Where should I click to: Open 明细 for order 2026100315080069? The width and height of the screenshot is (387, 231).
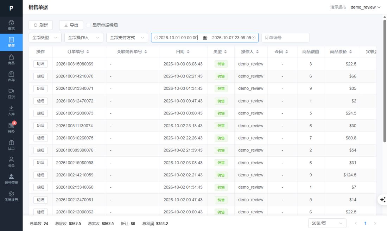tap(40, 64)
